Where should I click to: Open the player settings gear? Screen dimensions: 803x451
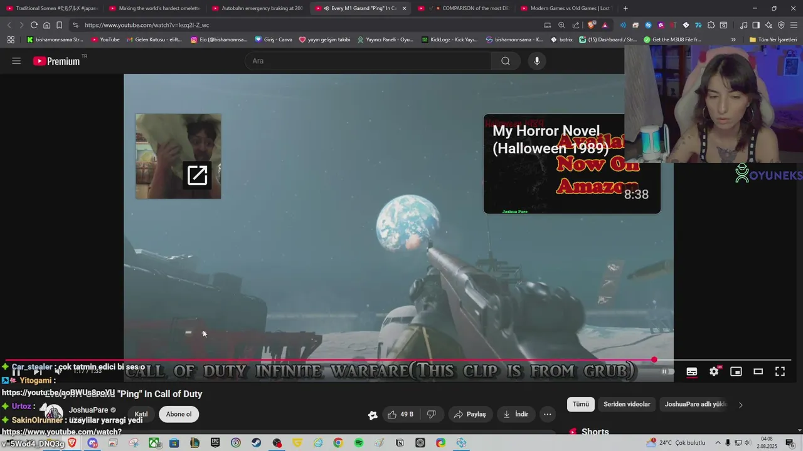[x=714, y=371]
